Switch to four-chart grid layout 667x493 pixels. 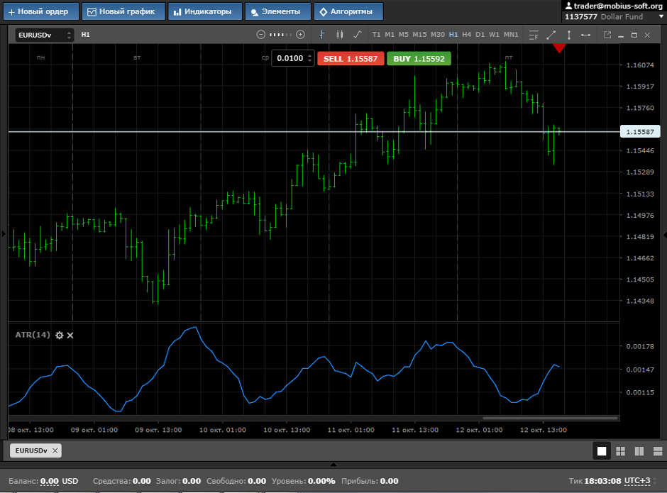(x=621, y=451)
